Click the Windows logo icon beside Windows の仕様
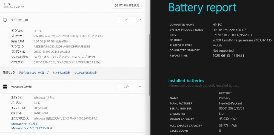 coord(5,87)
